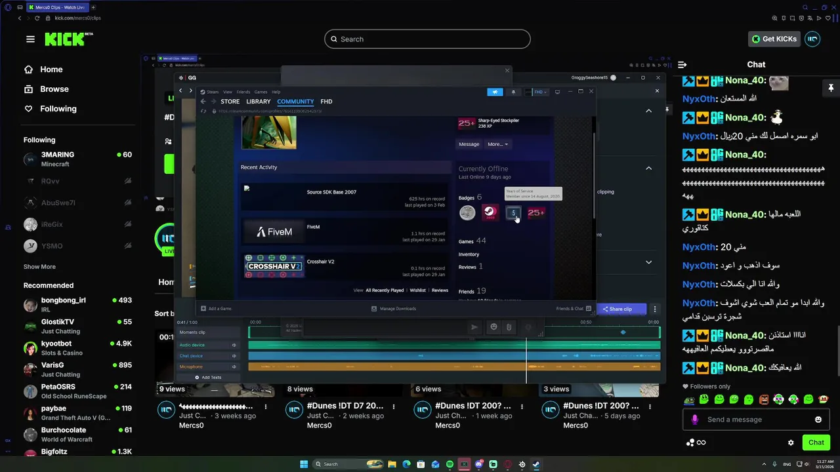Click the Get KICKs button
This screenshot has height=472, width=840.
pyautogui.click(x=774, y=39)
